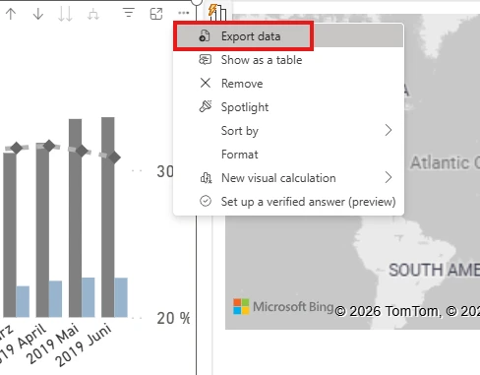Open focus mode icon
The width and height of the screenshot is (480, 375).
pyautogui.click(x=156, y=14)
